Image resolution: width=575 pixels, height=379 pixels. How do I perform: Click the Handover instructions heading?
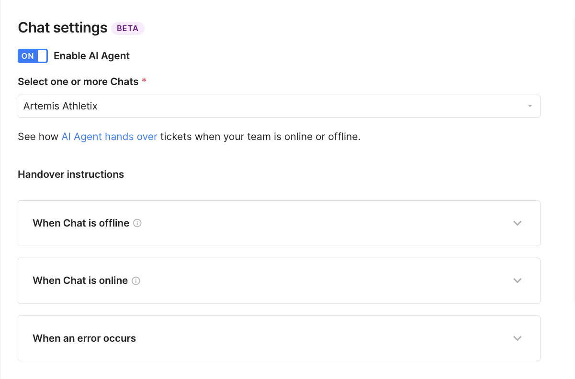[x=71, y=174]
